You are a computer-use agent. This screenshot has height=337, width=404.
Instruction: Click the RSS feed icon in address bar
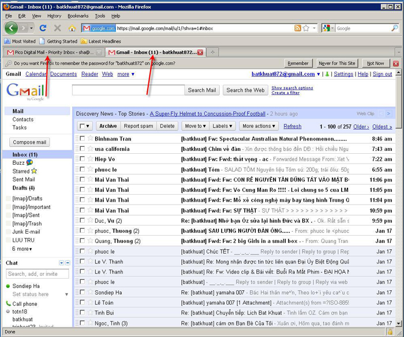click(x=298, y=28)
